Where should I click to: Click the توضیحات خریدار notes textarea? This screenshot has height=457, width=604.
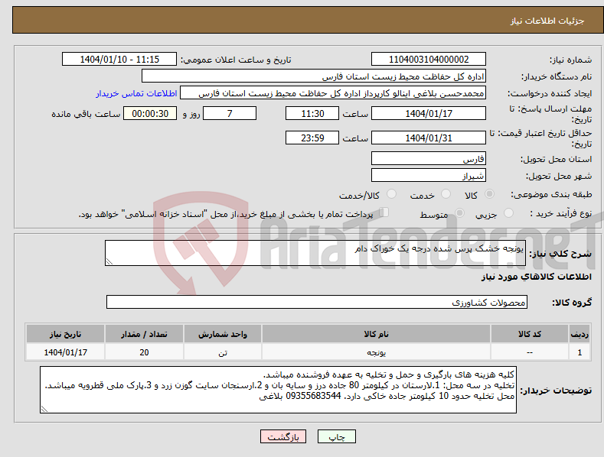[x=278, y=390]
